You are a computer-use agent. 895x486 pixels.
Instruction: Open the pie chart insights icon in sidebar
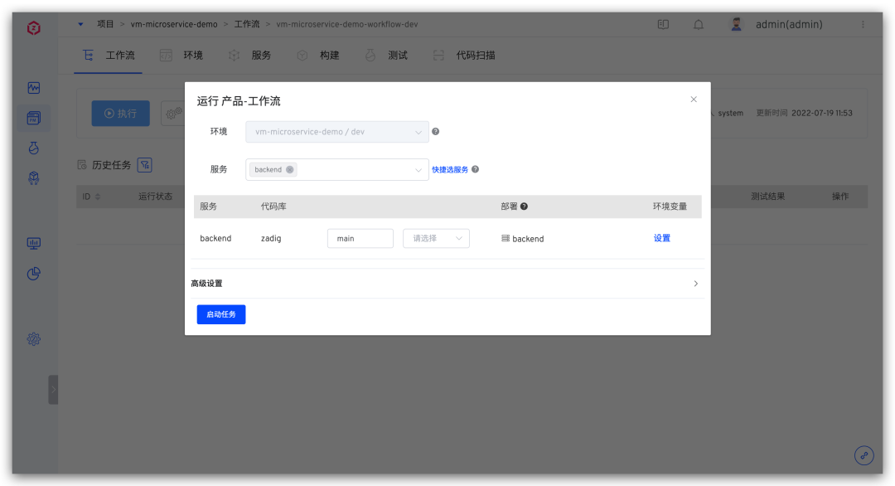[x=34, y=274]
